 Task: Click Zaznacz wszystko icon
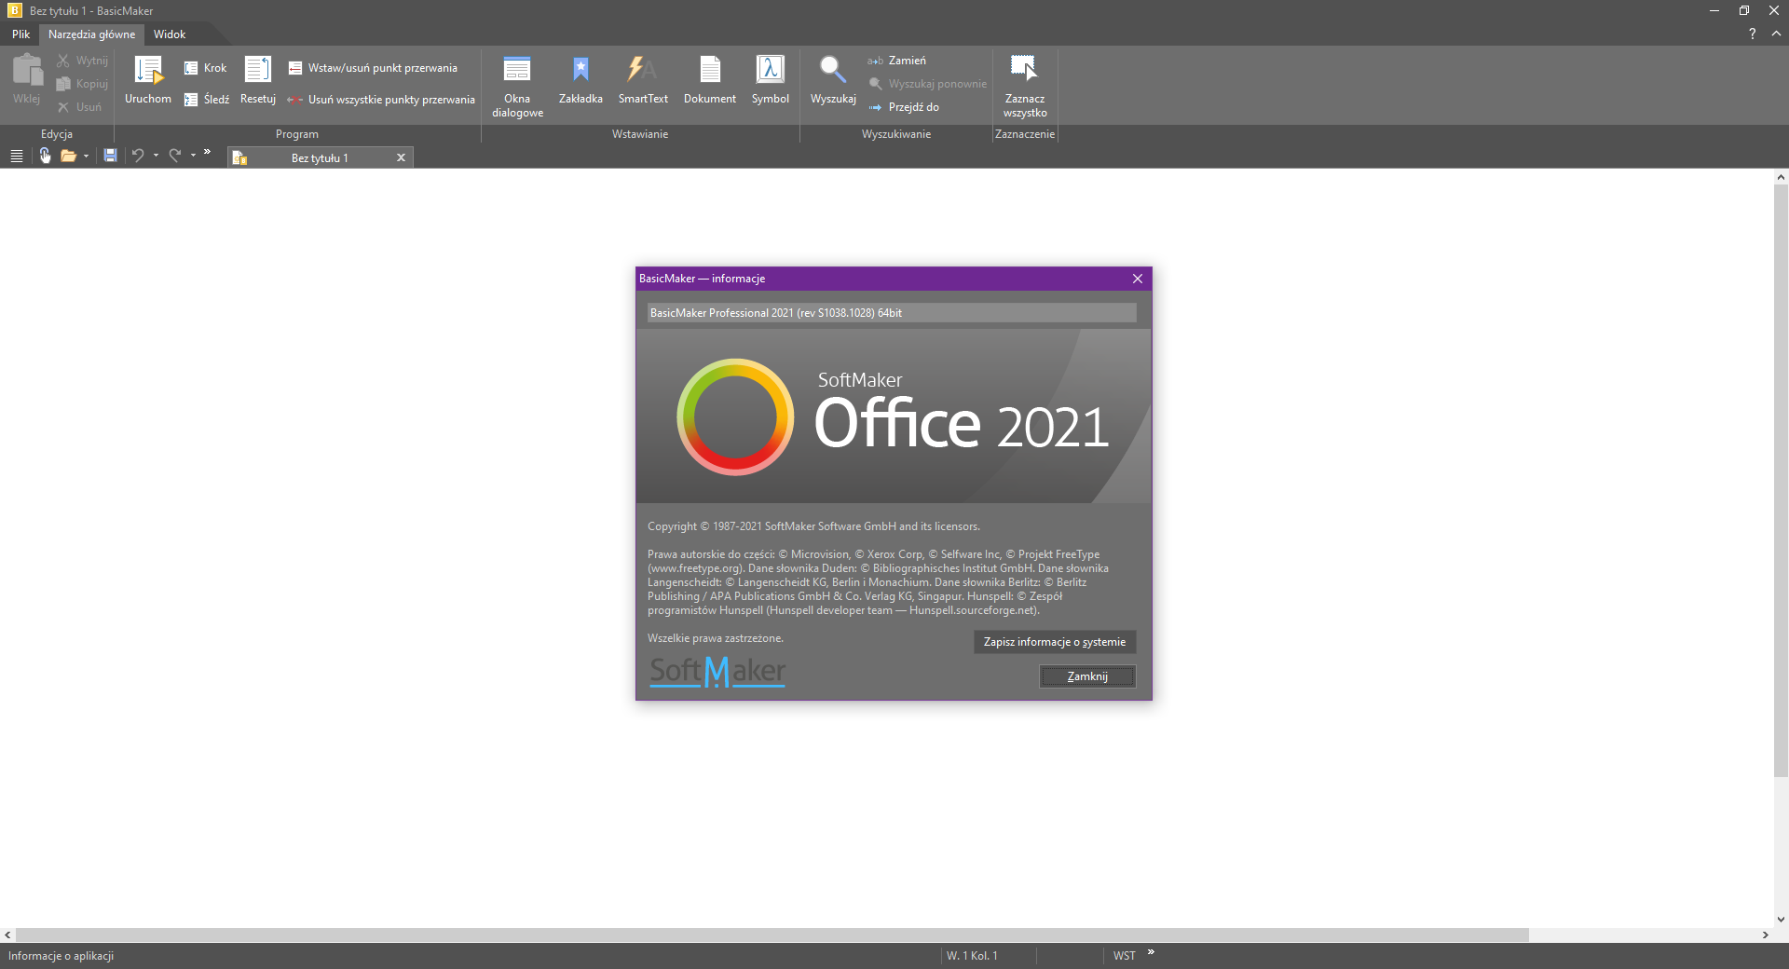point(1024,69)
